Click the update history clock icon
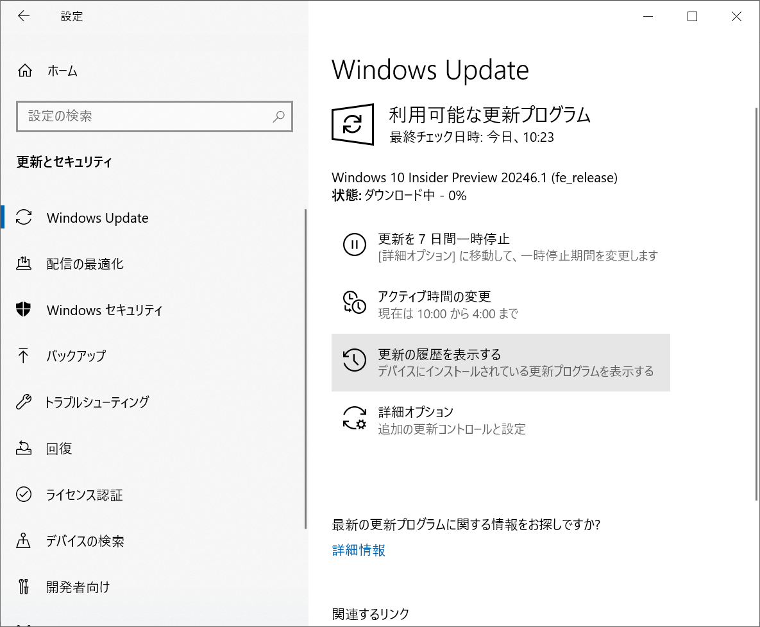Viewport: 760px width, 627px height. click(354, 360)
